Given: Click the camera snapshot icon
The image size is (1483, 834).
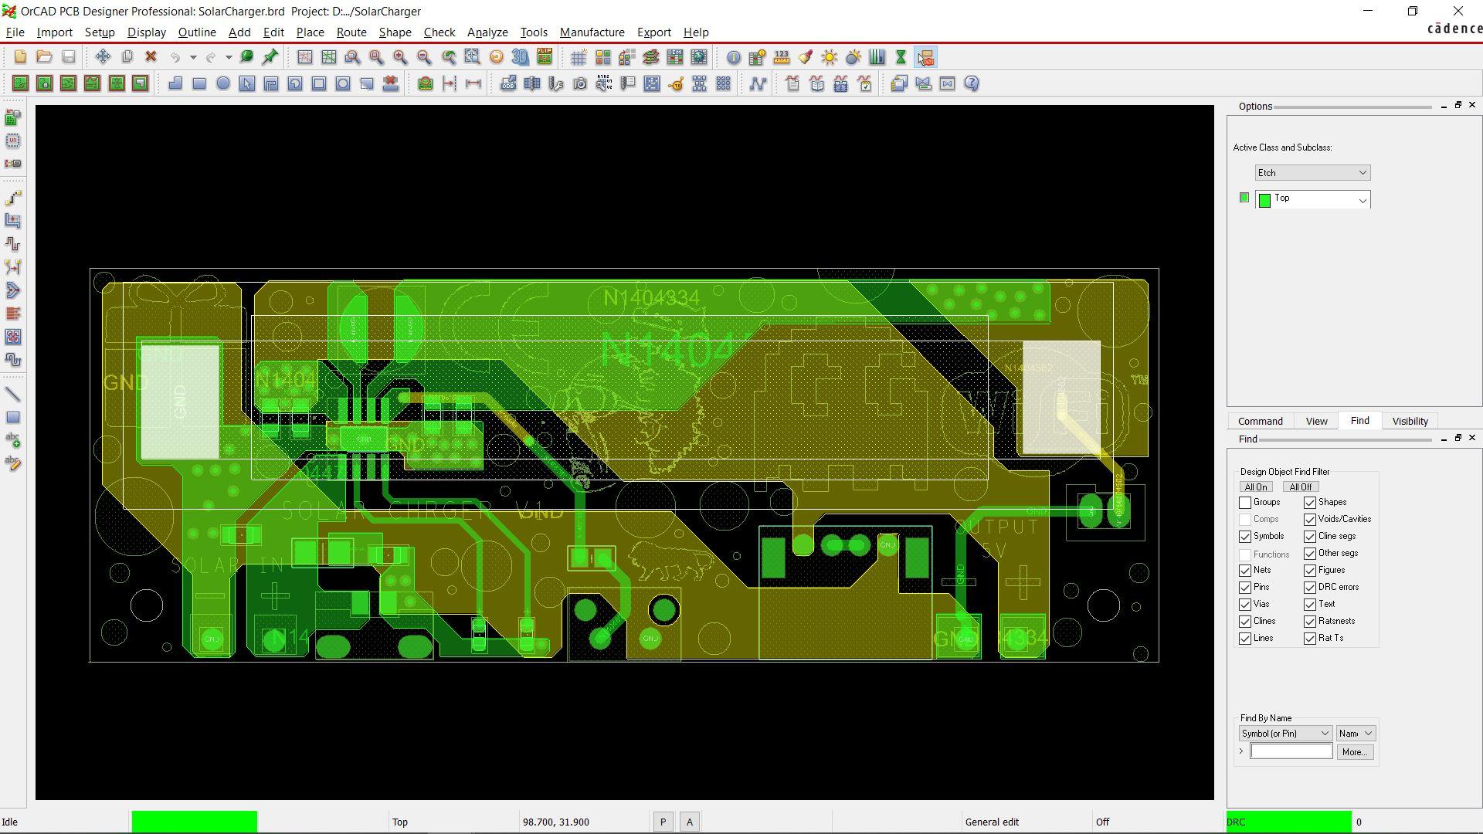Looking at the screenshot, I should (x=580, y=83).
